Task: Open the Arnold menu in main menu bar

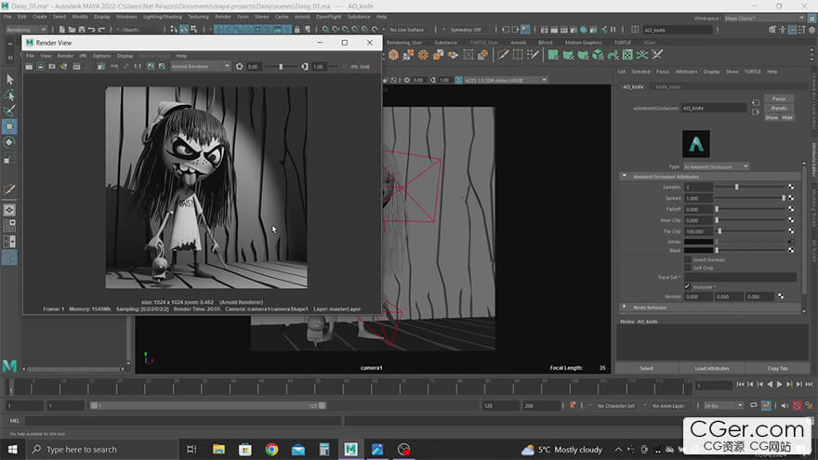Action: [x=302, y=17]
